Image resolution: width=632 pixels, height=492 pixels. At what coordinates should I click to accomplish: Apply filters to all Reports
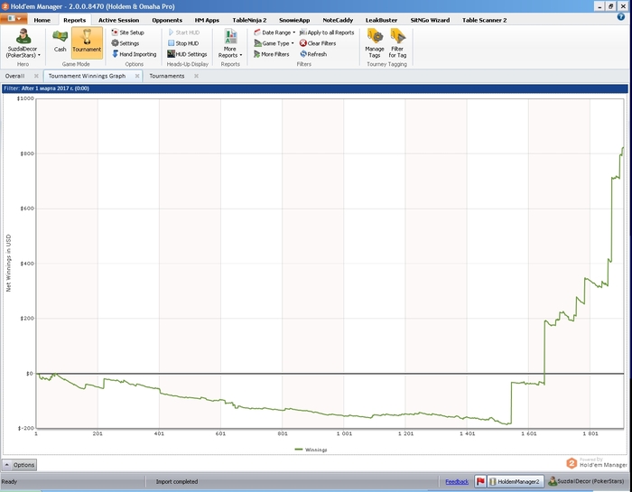pyautogui.click(x=326, y=32)
